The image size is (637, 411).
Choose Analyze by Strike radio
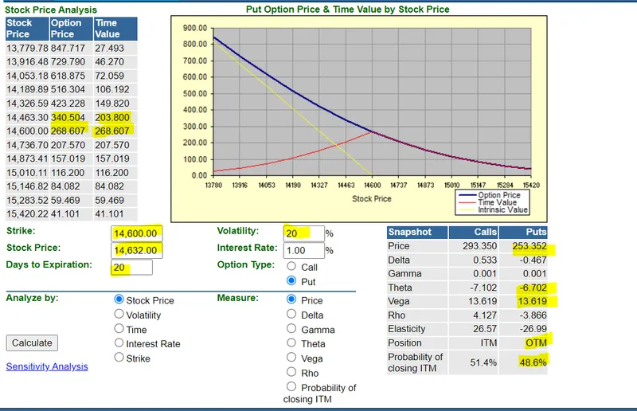119,358
